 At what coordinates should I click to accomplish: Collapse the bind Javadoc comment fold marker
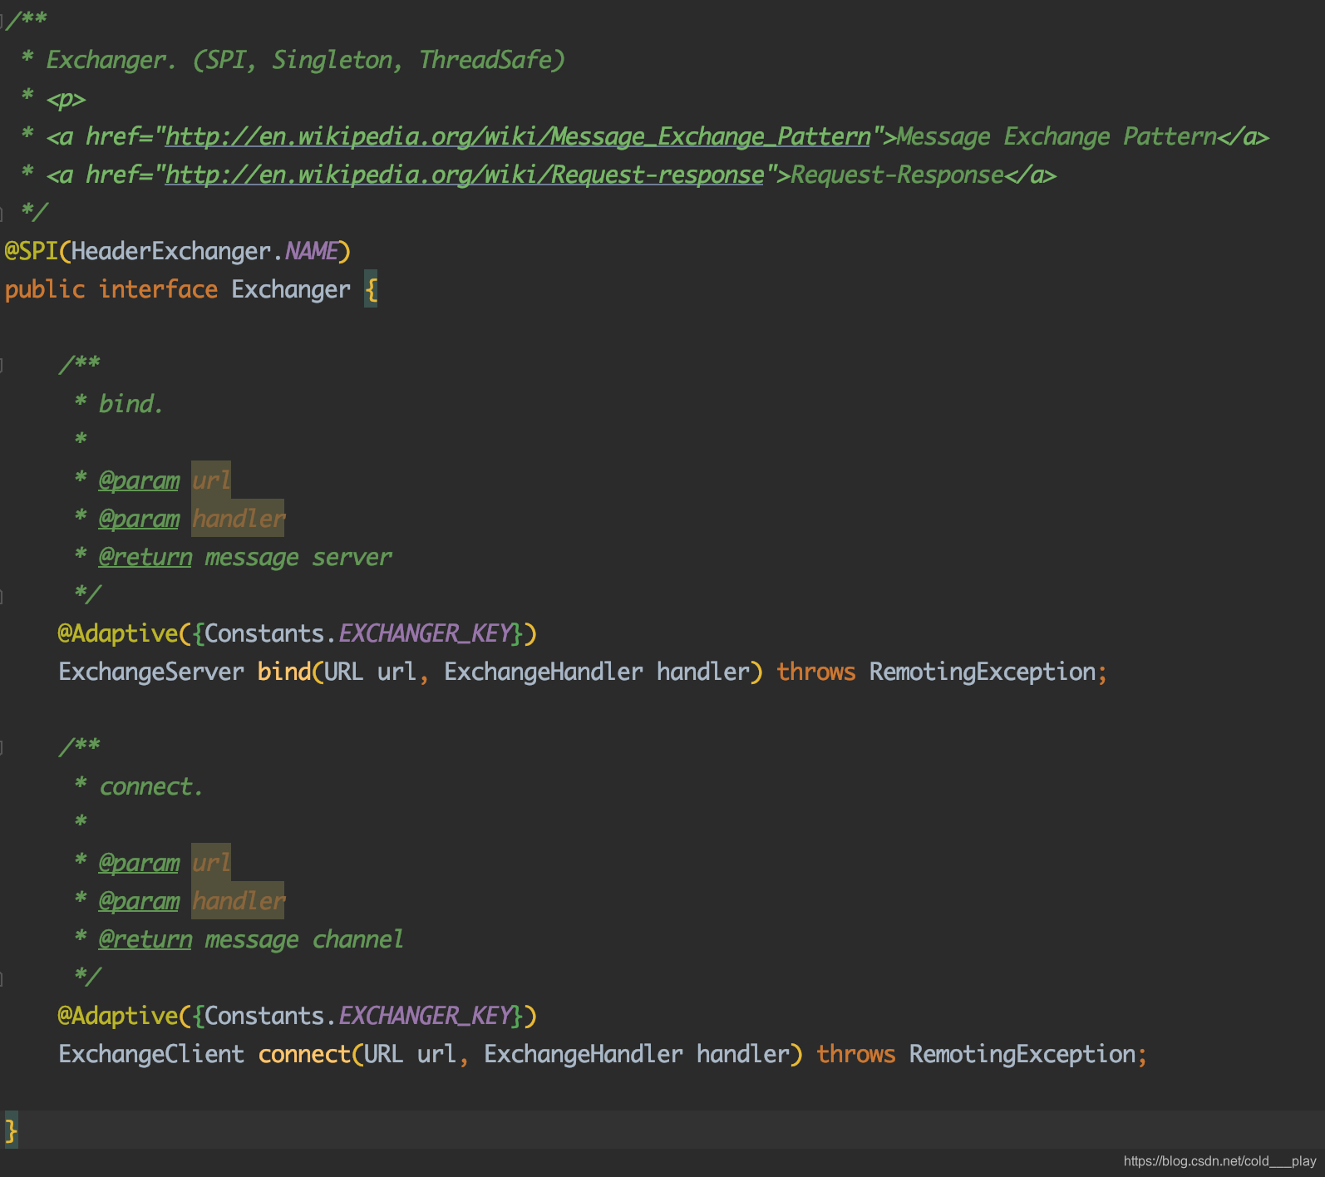point(2,365)
